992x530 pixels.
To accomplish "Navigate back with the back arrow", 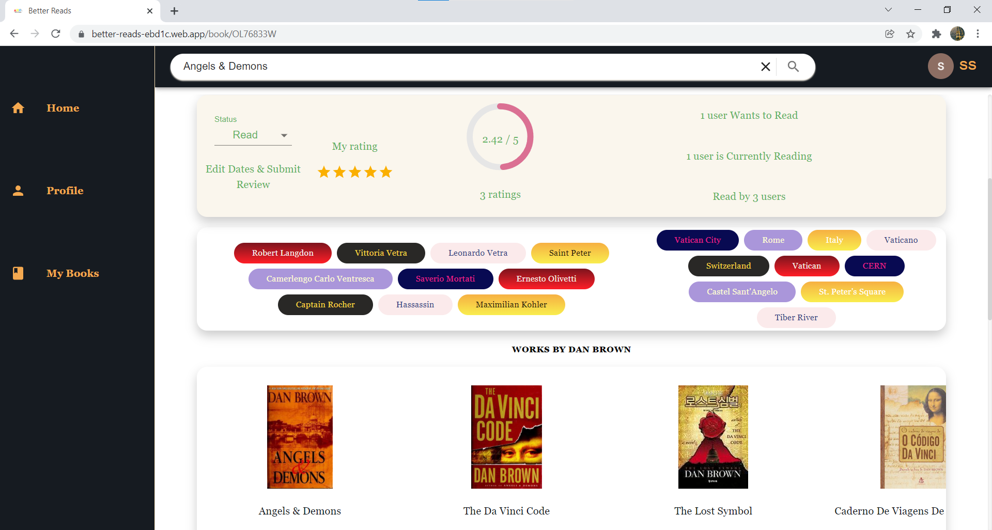I will [x=14, y=34].
